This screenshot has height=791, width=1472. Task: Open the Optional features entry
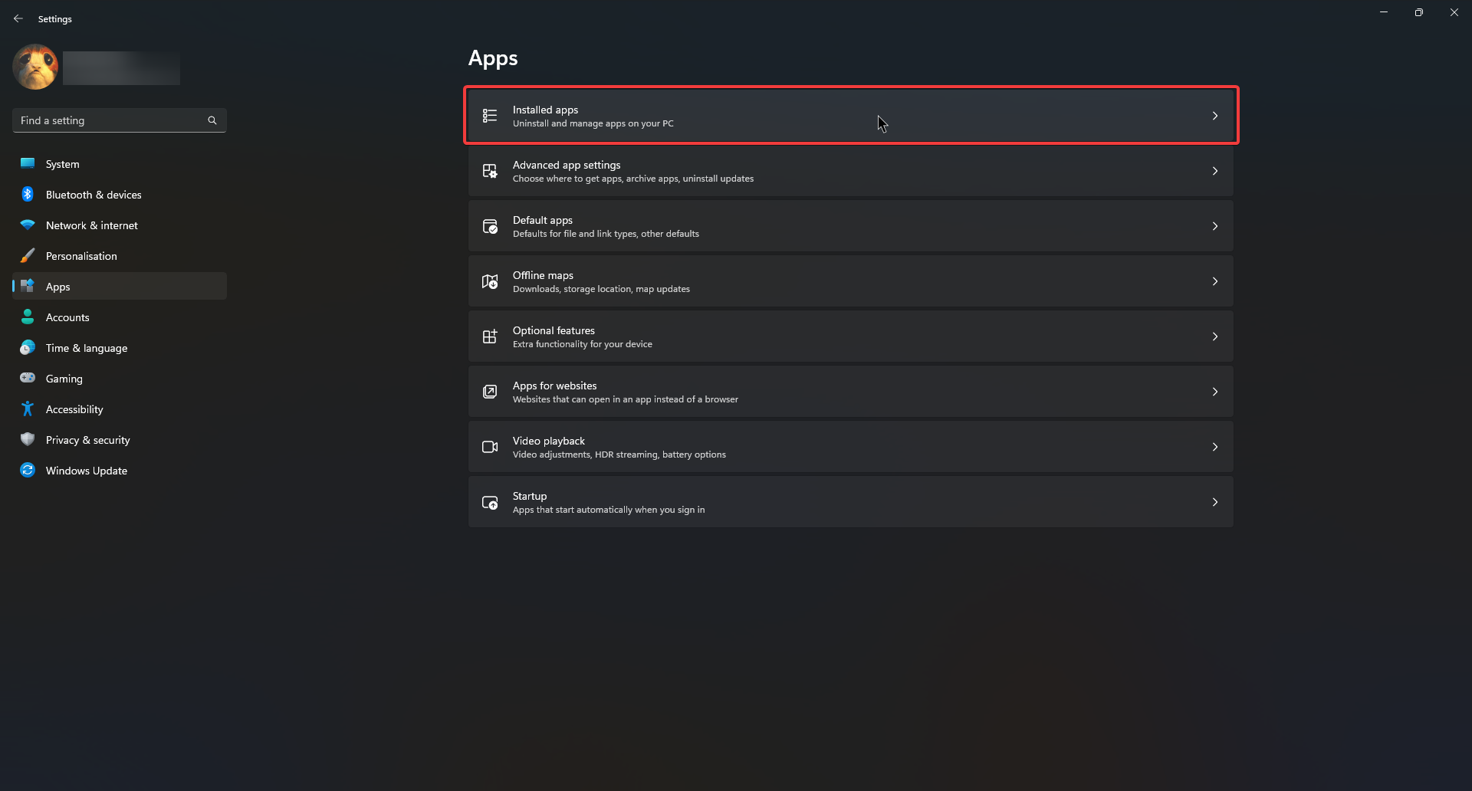[851, 336]
